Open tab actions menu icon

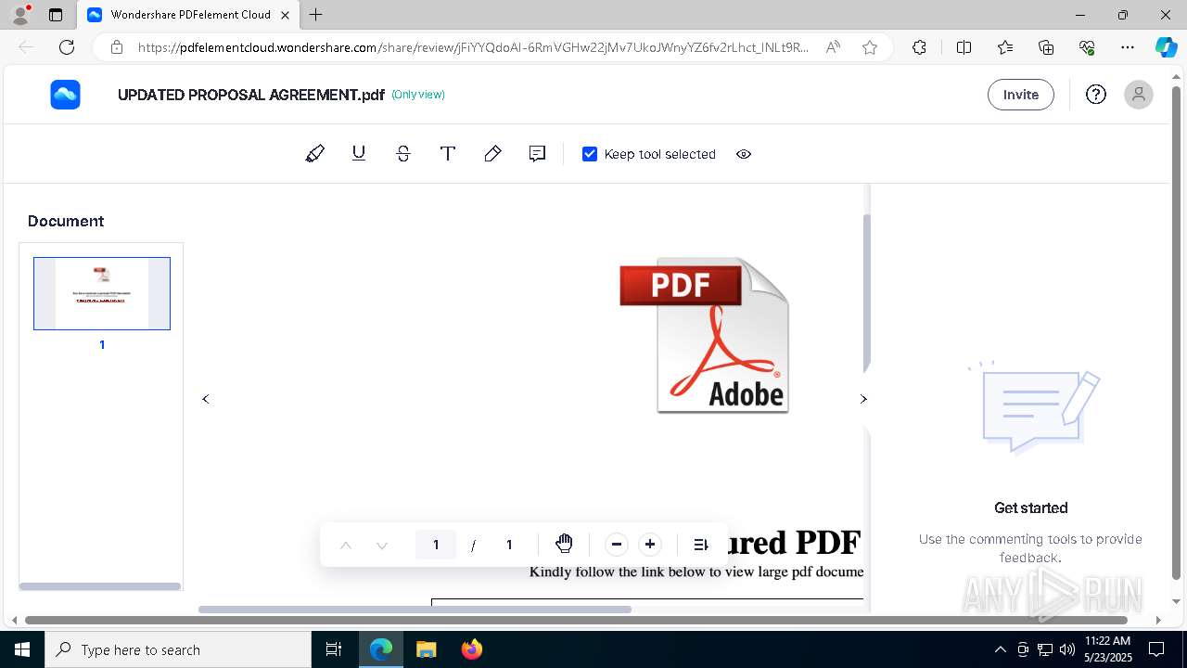(56, 15)
